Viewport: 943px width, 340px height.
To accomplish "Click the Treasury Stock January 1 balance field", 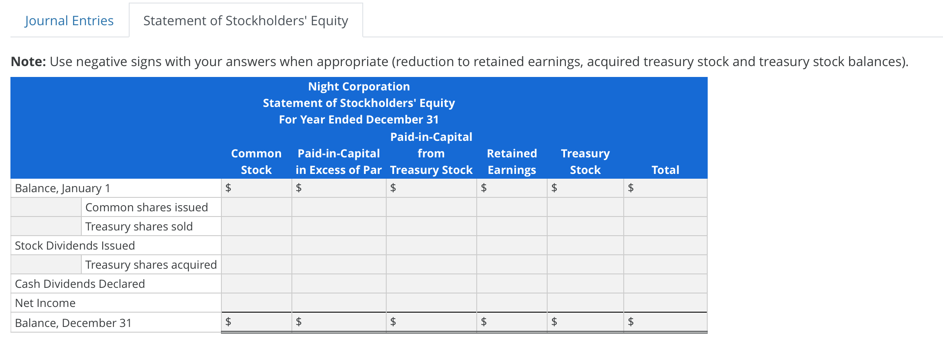I will (585, 188).
